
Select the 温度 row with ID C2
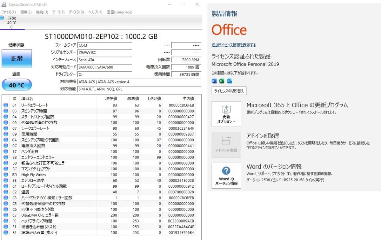pos(99,192)
